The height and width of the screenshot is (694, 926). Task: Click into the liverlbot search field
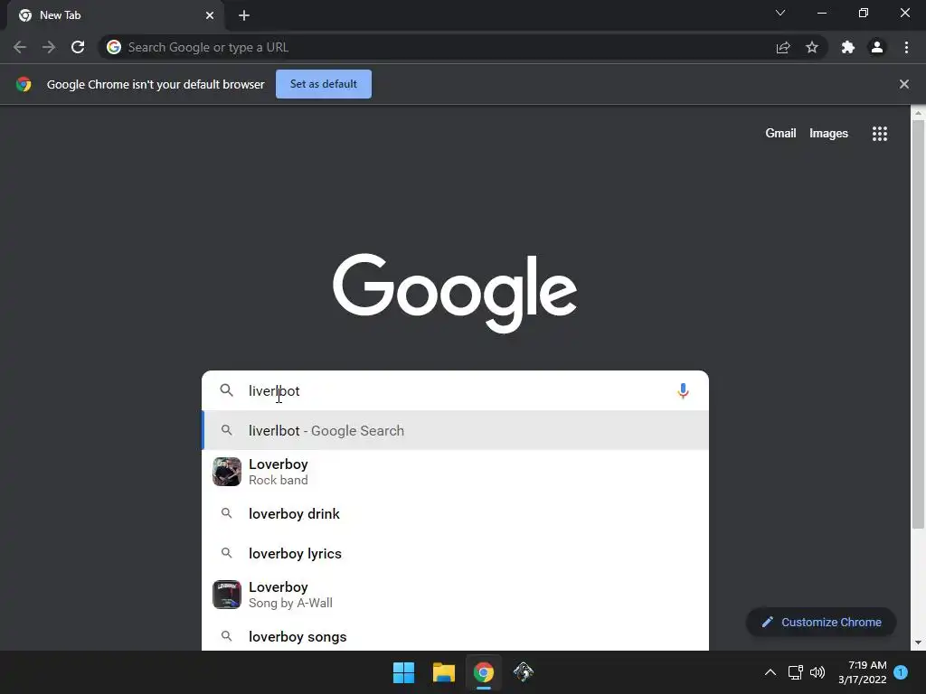tap(455, 390)
